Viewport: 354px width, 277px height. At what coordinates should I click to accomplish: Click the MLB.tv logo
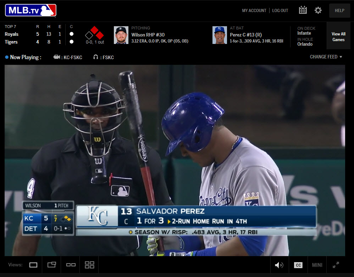pyautogui.click(x=31, y=10)
